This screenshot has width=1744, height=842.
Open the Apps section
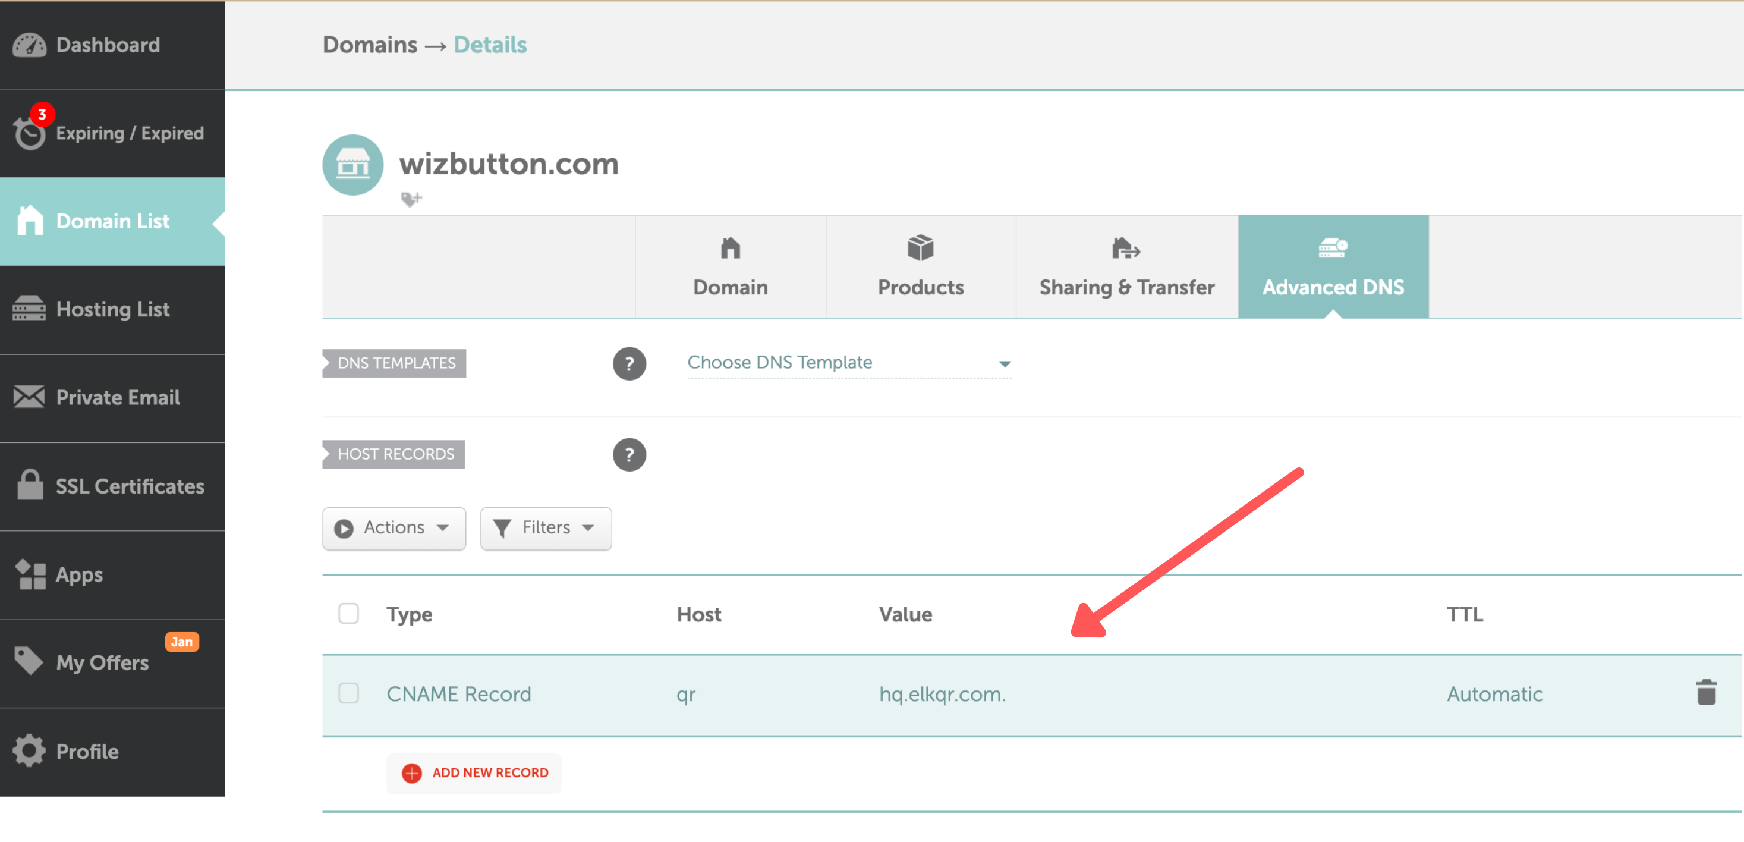click(79, 574)
